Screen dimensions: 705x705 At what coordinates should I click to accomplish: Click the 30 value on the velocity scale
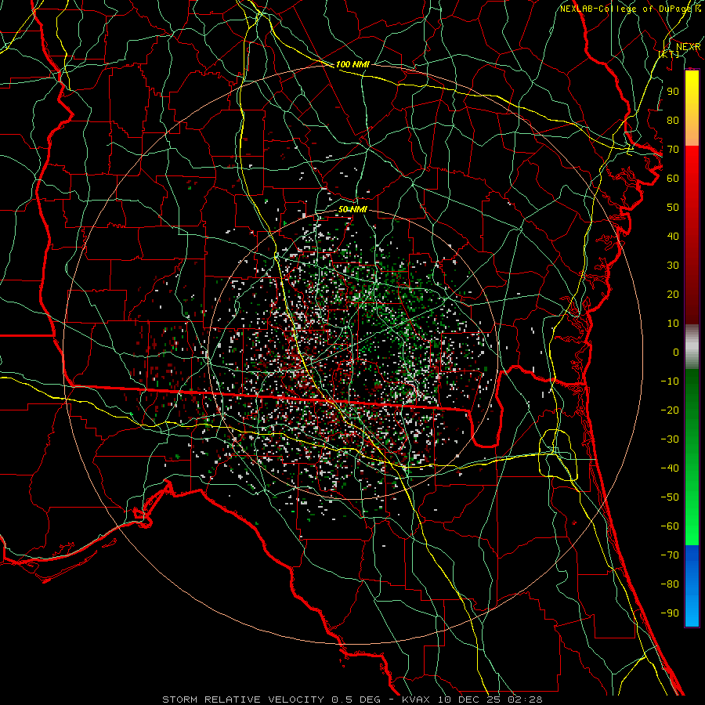pyautogui.click(x=673, y=266)
